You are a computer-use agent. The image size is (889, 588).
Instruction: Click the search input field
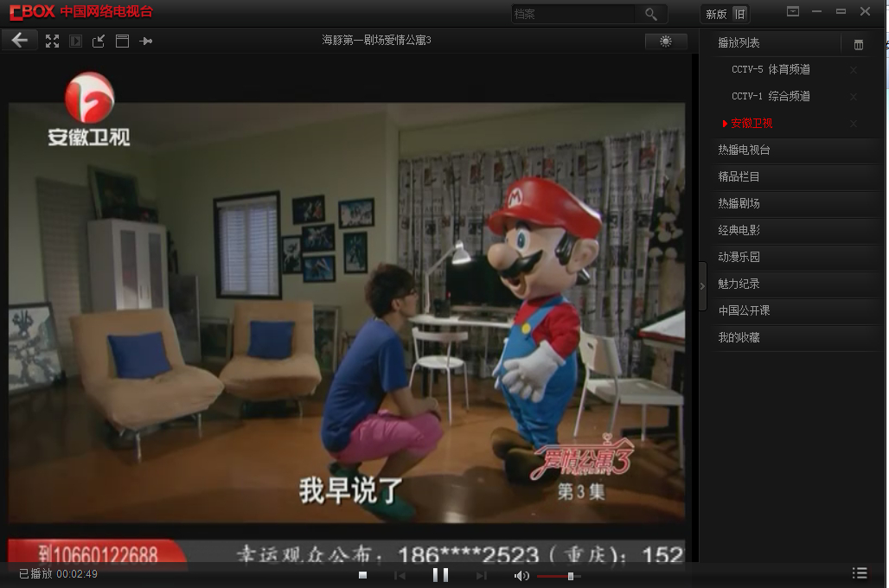575,14
